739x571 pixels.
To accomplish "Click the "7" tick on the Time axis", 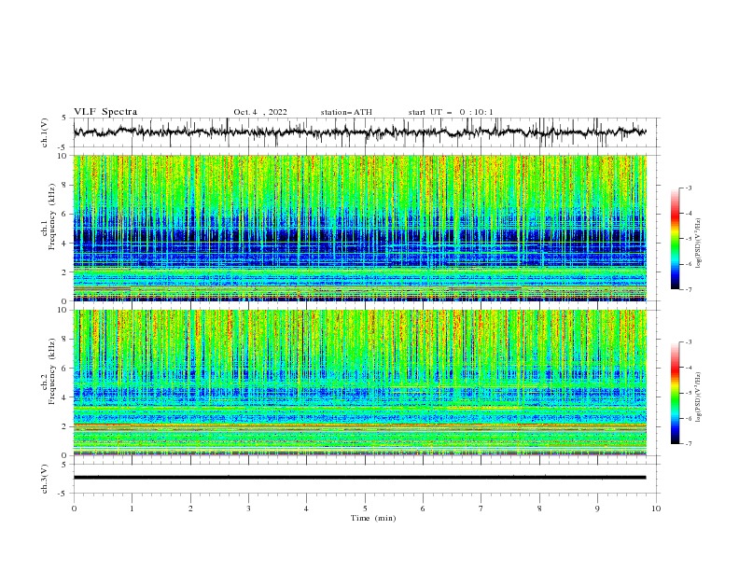I will point(481,508).
